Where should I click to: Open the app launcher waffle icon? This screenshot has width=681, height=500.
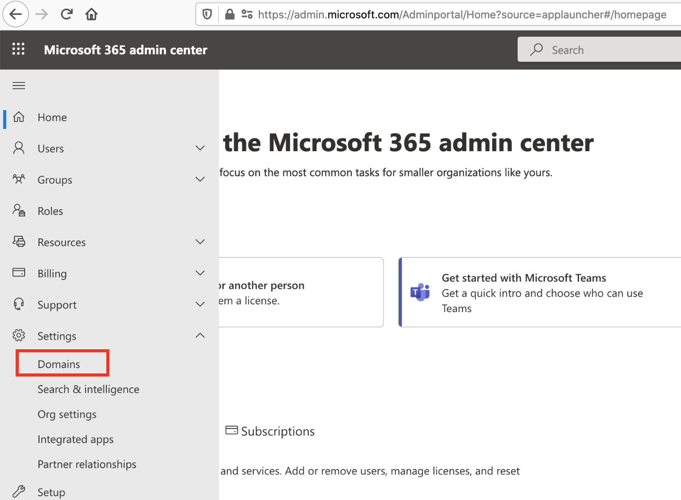(18, 49)
